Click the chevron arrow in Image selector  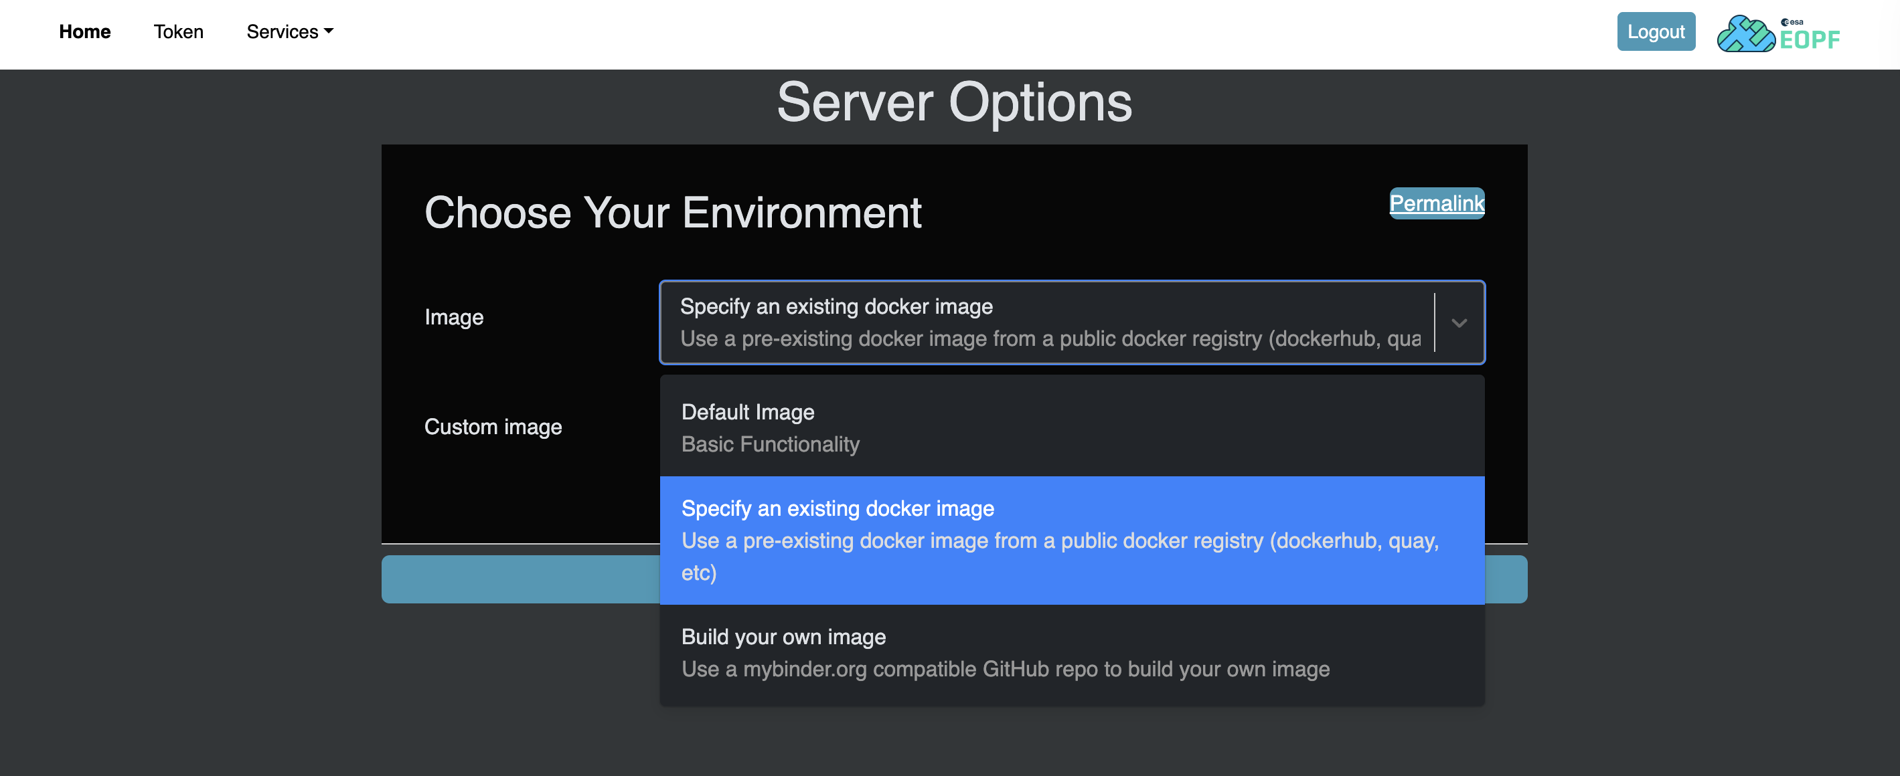pyautogui.click(x=1458, y=323)
